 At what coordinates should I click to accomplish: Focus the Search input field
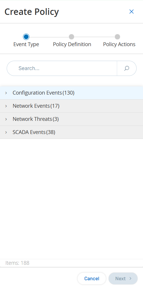[x=62, y=68]
